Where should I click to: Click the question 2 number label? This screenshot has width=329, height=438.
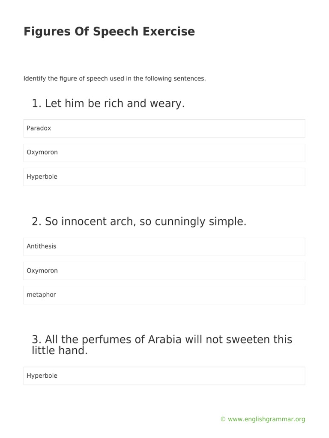pos(37,222)
